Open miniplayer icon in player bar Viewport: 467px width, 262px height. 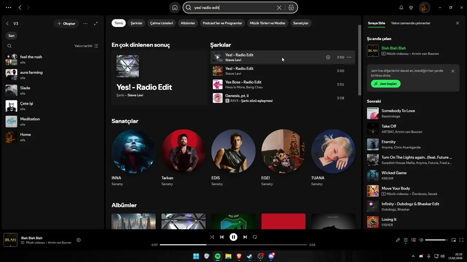coord(454,240)
